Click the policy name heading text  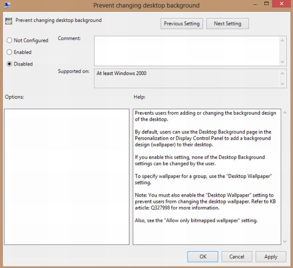click(x=59, y=20)
